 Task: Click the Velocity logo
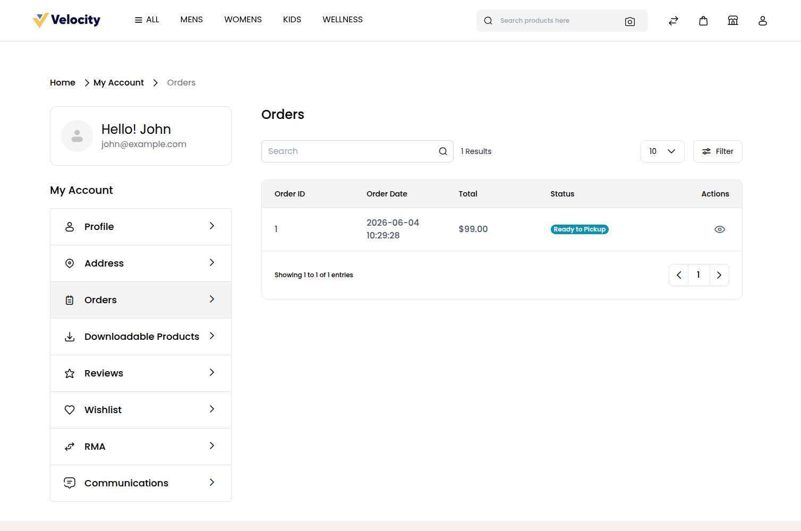pos(66,20)
